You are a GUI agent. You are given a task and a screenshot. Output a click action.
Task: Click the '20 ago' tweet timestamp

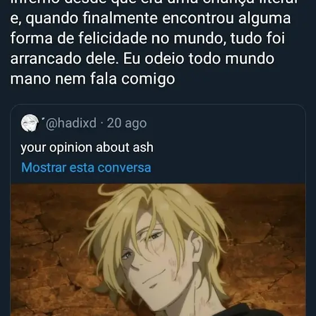(x=126, y=123)
